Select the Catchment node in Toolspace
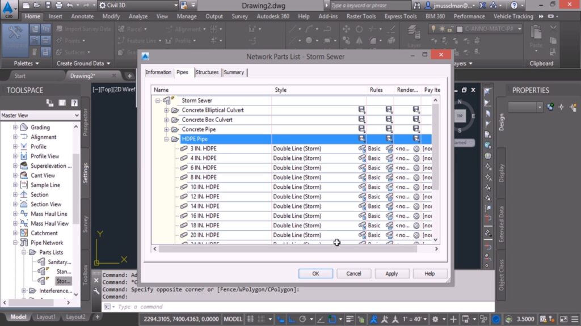This screenshot has height=326, width=581. tap(44, 233)
